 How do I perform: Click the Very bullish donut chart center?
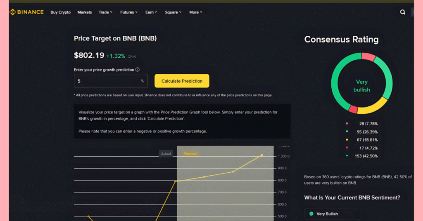[361, 86]
